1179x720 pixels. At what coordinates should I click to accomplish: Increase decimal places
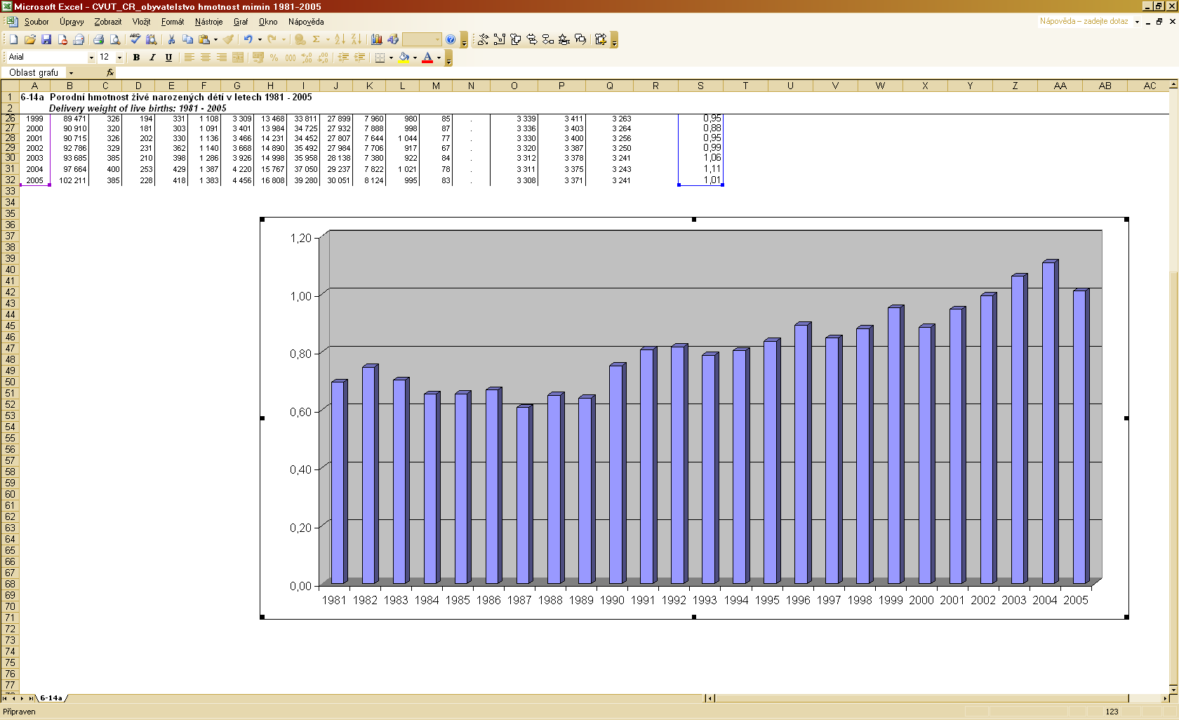click(x=307, y=58)
